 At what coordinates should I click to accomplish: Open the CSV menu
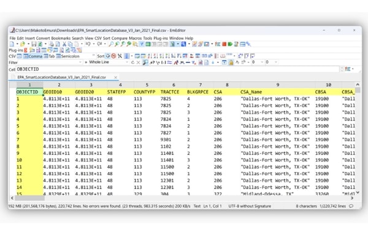click(98, 38)
